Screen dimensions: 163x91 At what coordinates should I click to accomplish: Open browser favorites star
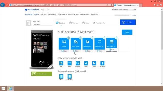[158, 5]
